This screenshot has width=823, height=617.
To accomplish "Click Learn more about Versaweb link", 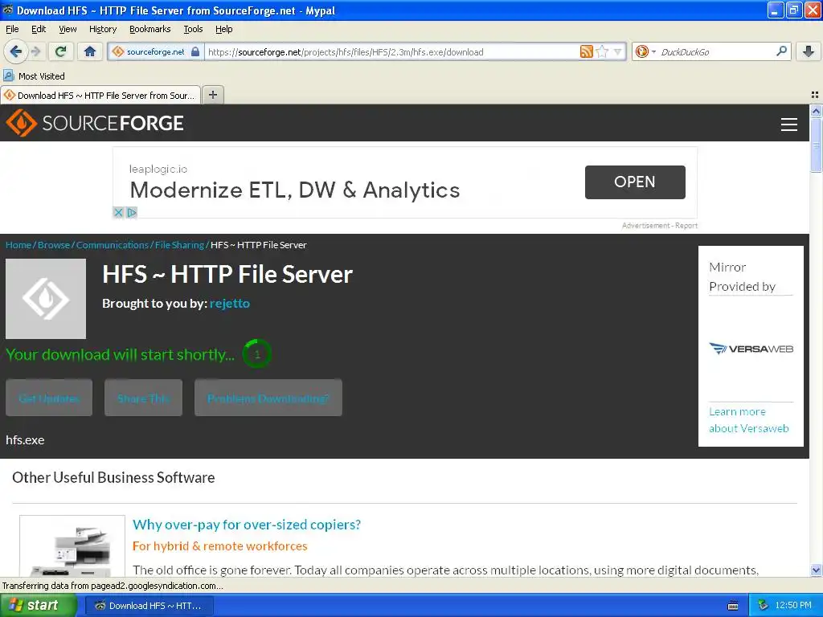I will [x=748, y=419].
